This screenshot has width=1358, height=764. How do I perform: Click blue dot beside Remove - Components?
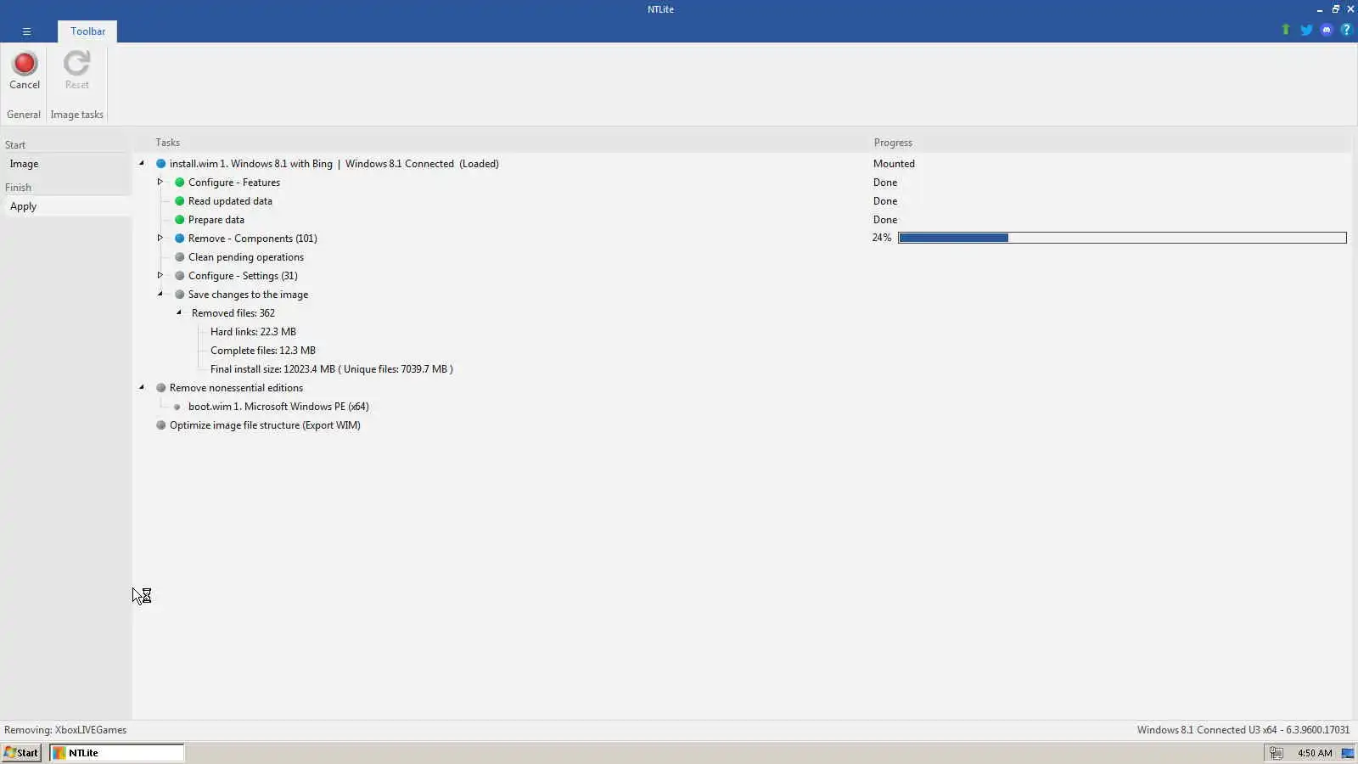click(179, 239)
